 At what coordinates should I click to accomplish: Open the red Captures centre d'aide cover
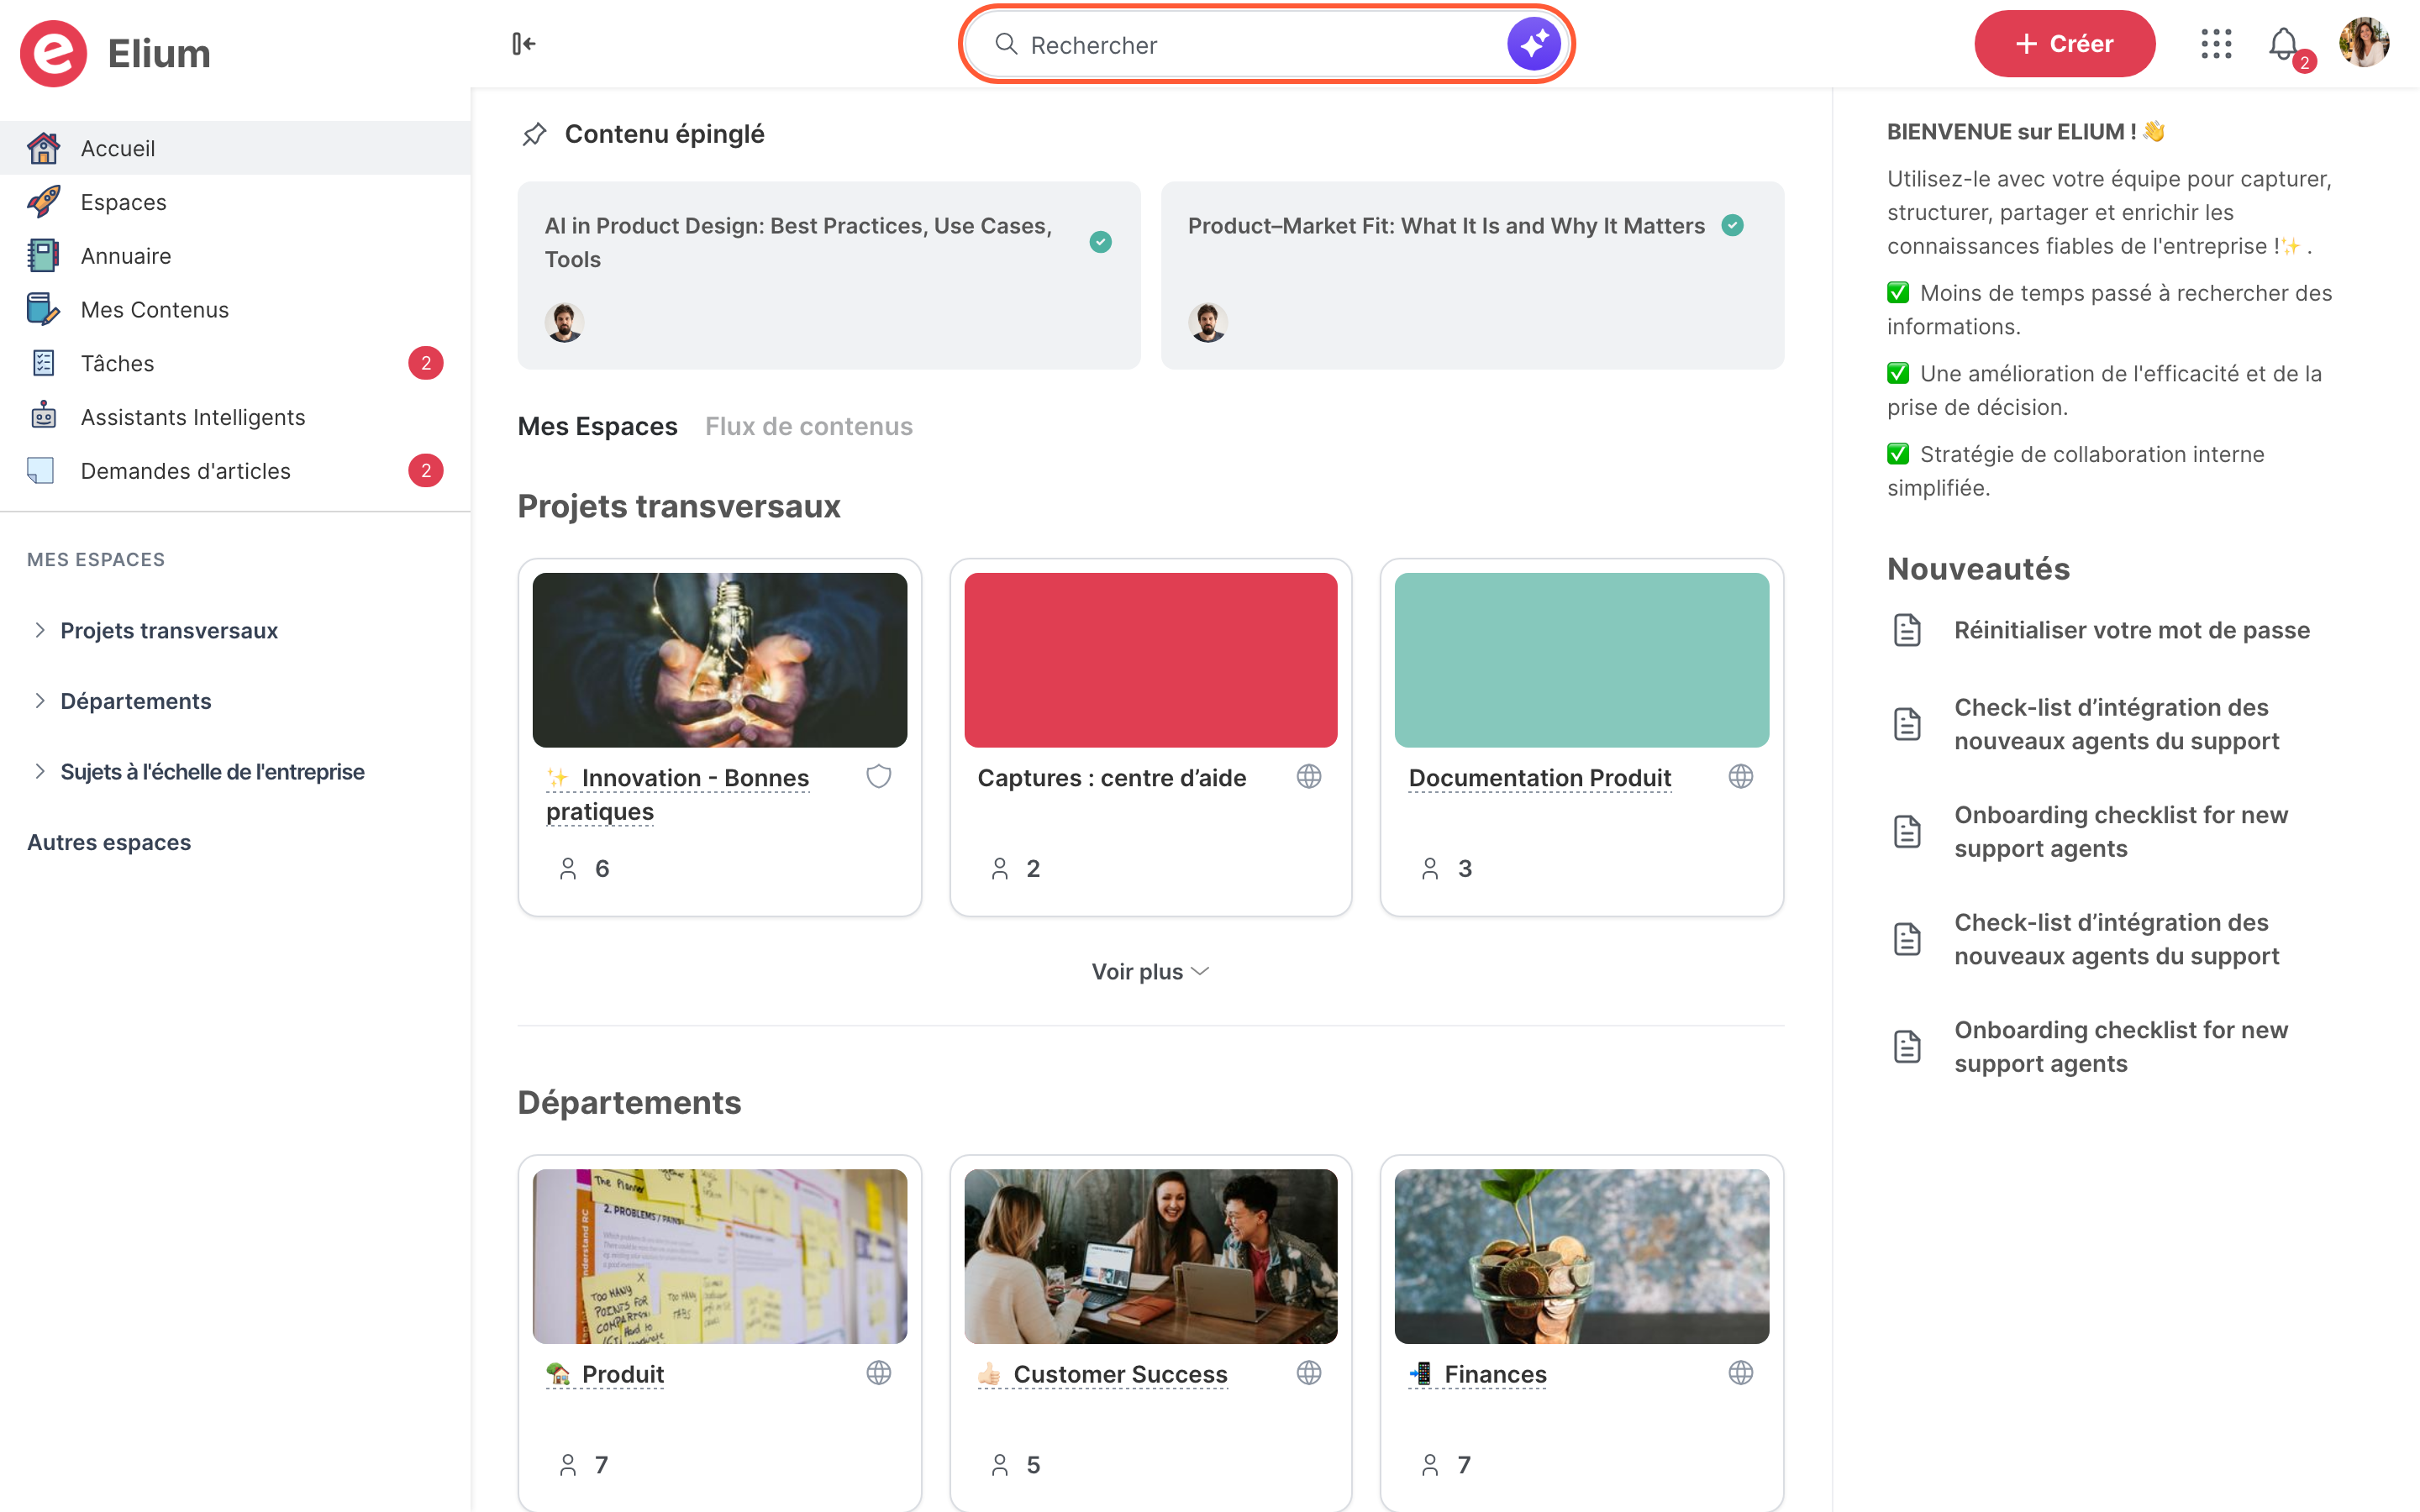[x=1150, y=660]
